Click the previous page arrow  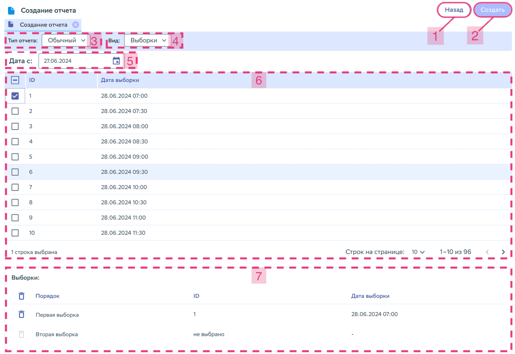coord(487,252)
